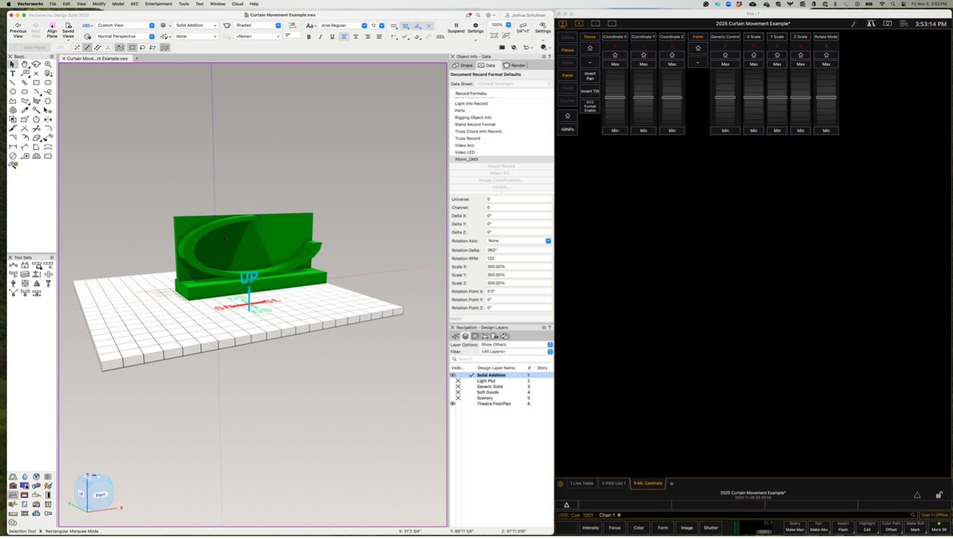Image resolution: width=953 pixels, height=539 pixels.
Task: Click the Scale X input field
Action: pos(518,267)
